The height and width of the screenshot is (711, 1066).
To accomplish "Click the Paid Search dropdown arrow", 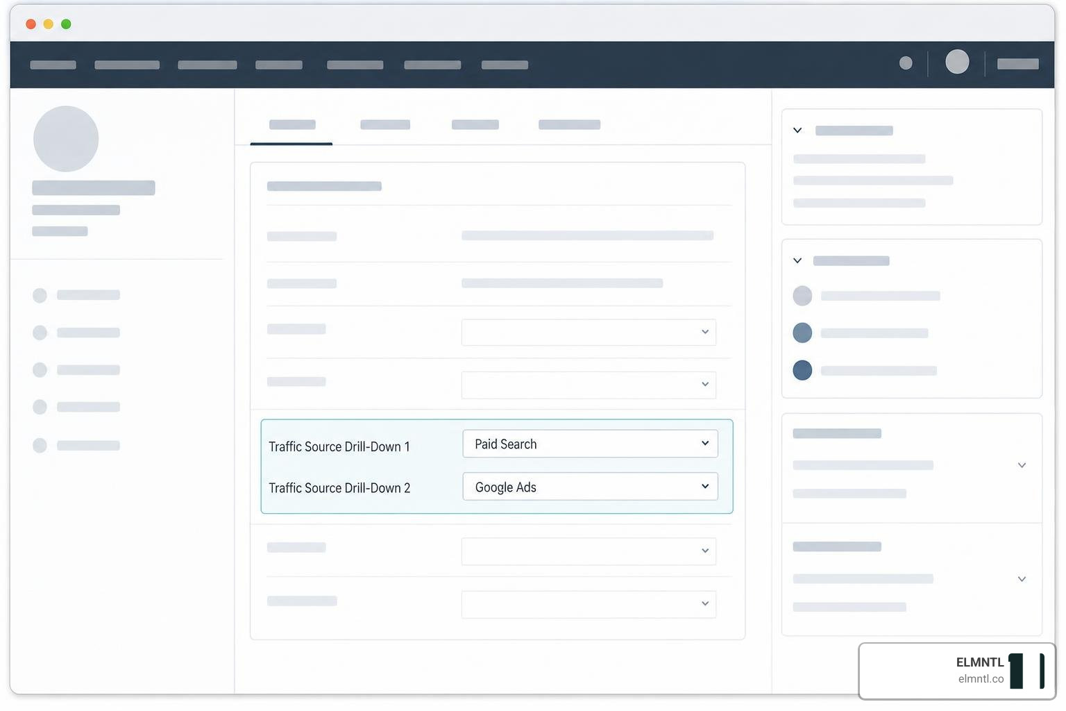I will (x=705, y=444).
